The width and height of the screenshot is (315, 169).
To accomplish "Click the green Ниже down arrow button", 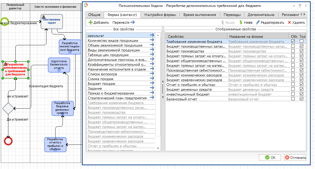I will click(x=246, y=22).
